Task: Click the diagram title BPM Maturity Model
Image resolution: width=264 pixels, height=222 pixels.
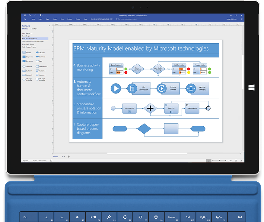Action: (141, 48)
